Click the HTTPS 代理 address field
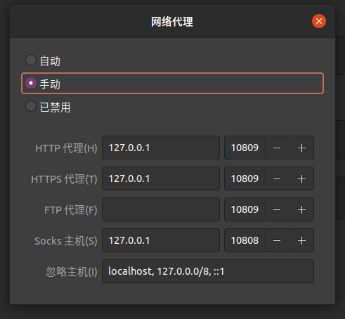 [161, 178]
